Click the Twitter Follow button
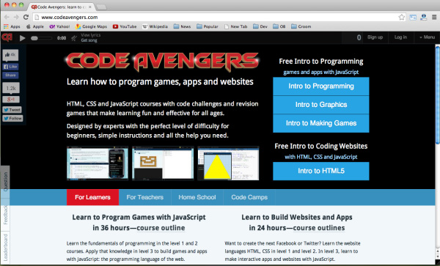Viewport: 440px width, 266px height. [x=12, y=118]
